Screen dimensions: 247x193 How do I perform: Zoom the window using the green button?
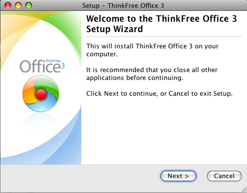pyautogui.click(x=29, y=5)
